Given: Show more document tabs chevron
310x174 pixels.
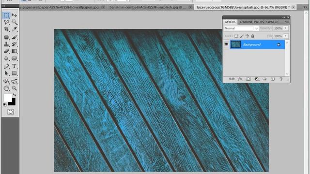Looking at the screenshot, I should point(305,7).
